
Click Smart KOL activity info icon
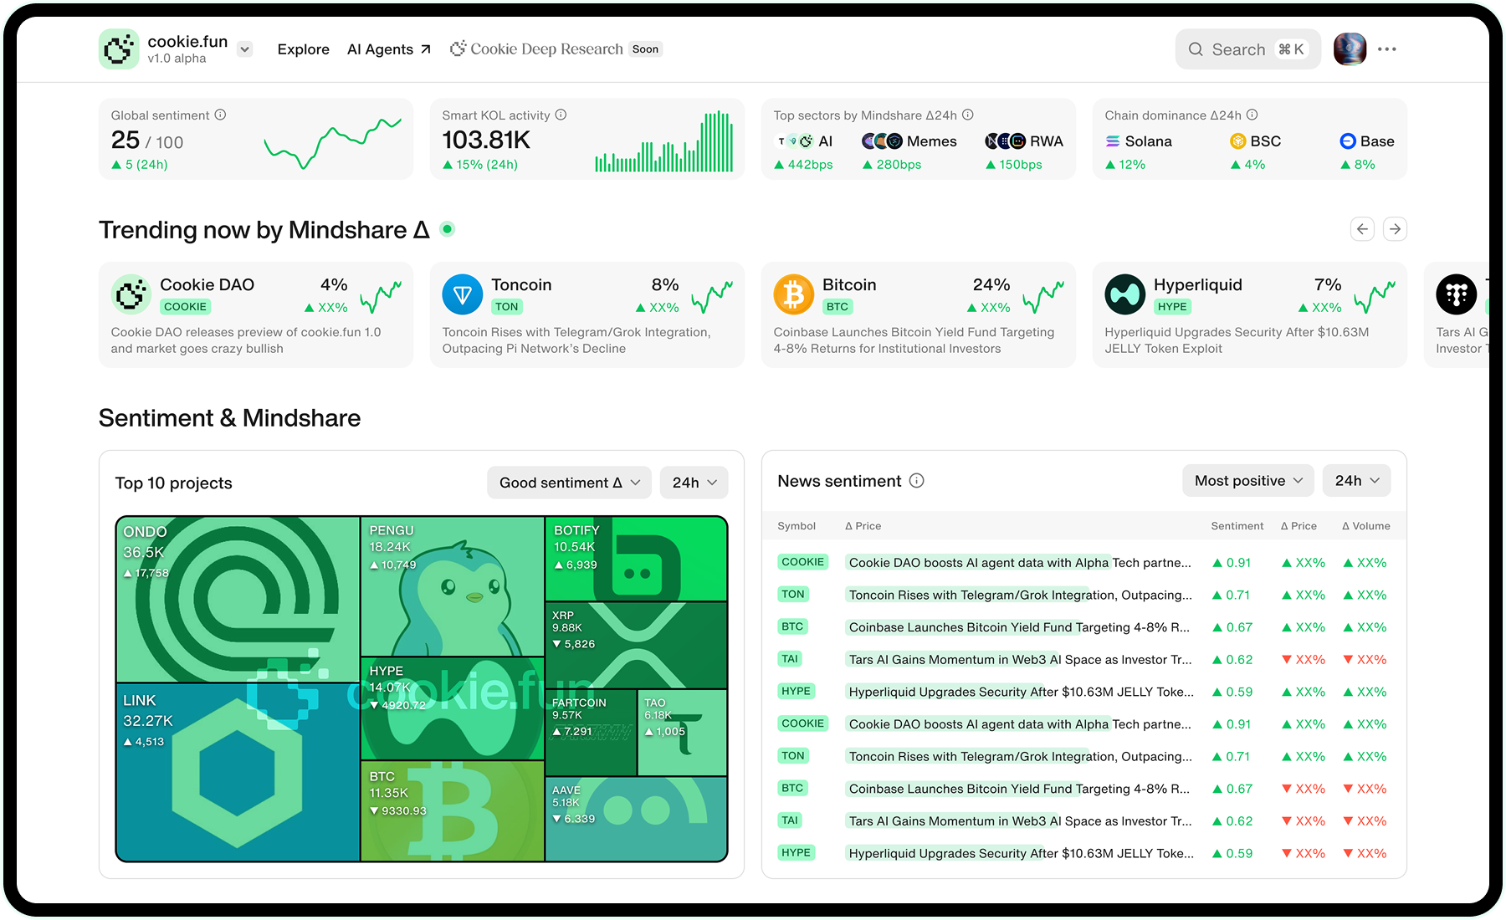click(x=561, y=115)
